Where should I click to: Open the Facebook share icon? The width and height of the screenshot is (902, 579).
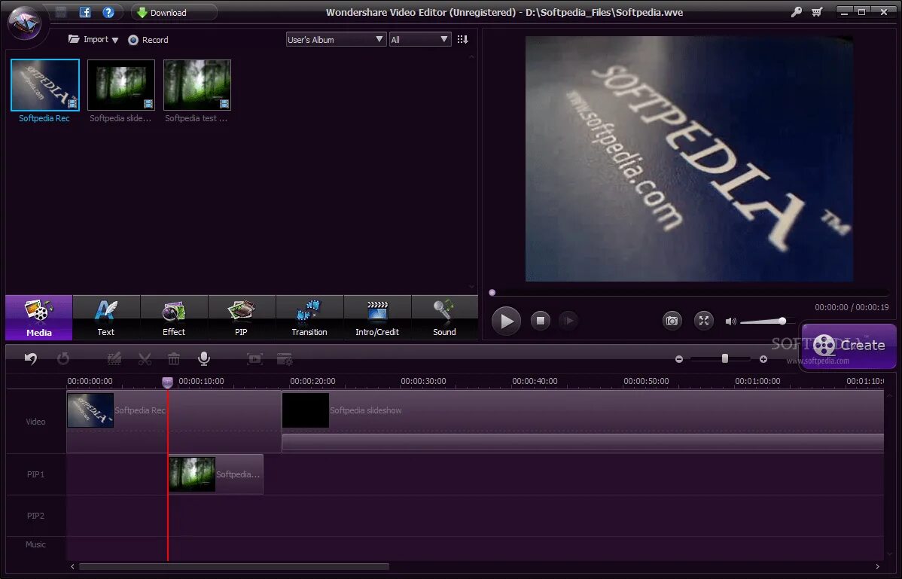[85, 12]
